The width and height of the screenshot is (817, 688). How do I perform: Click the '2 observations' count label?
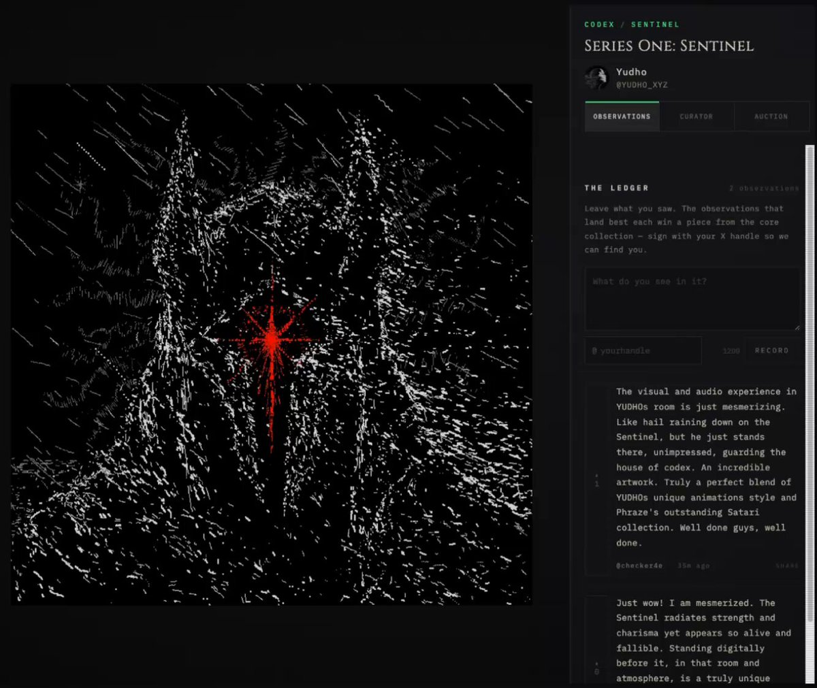point(764,188)
